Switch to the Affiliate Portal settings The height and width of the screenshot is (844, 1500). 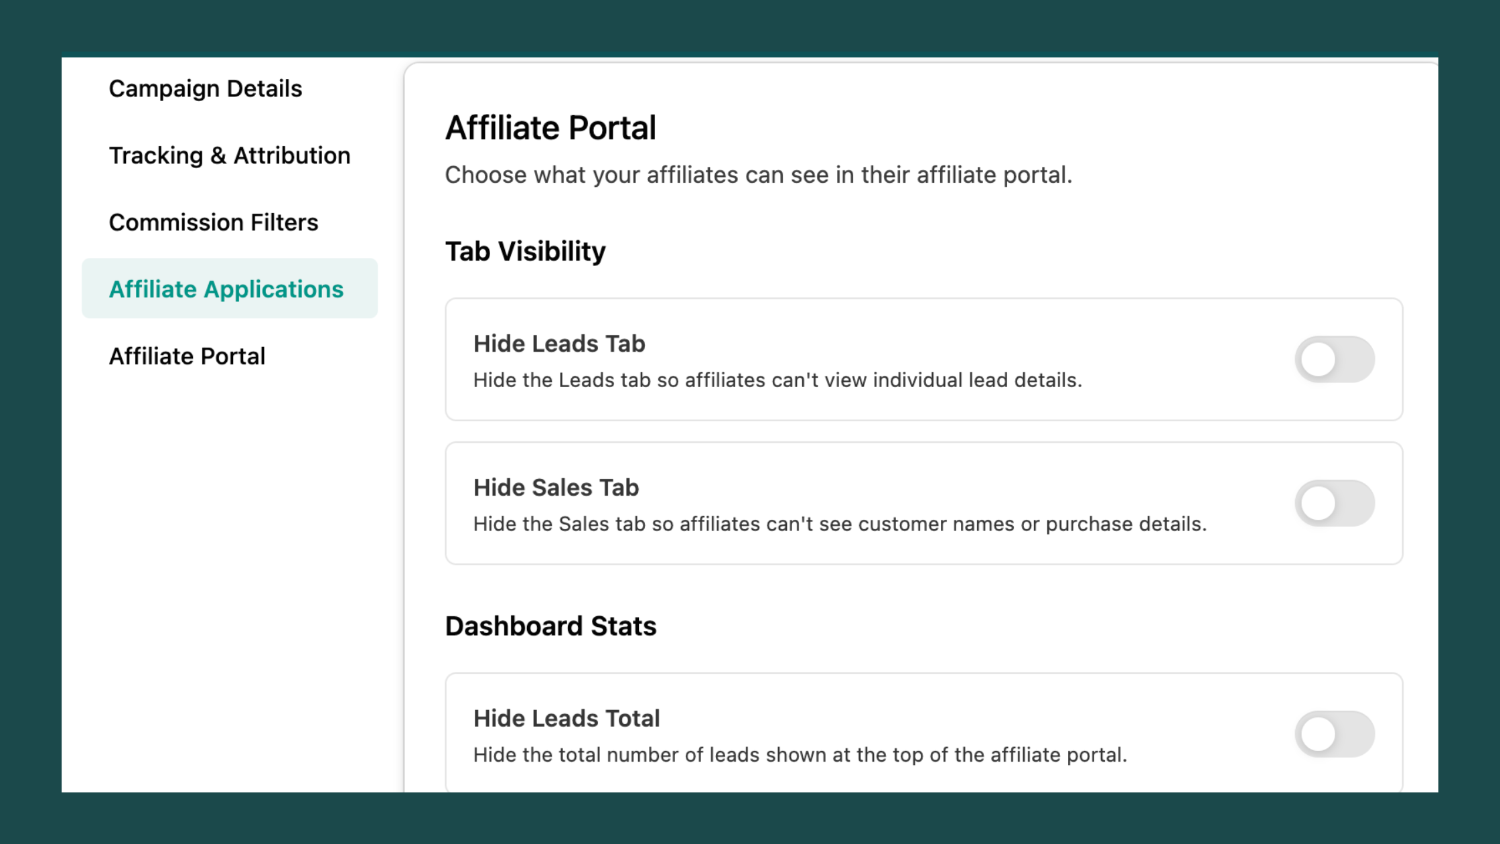[187, 356]
